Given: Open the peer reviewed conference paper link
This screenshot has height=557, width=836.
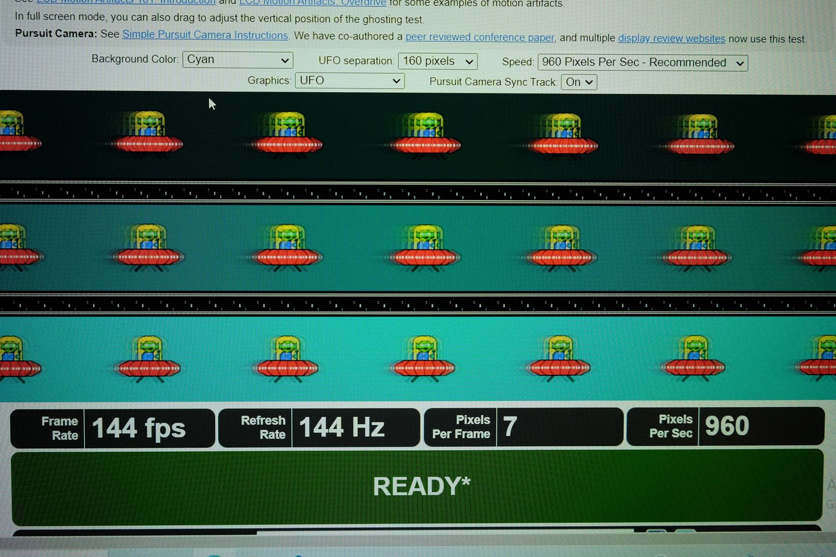Looking at the screenshot, I should tap(480, 37).
